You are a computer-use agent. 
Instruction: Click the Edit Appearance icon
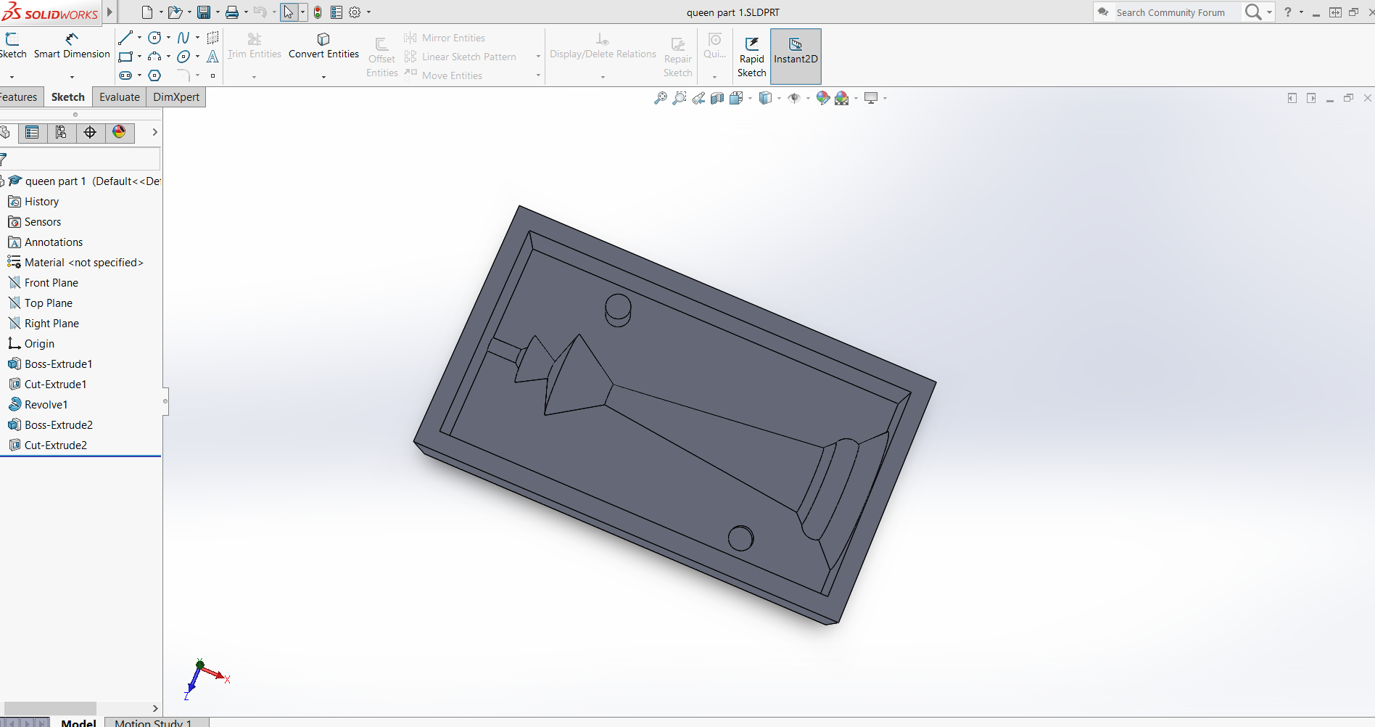(x=822, y=98)
